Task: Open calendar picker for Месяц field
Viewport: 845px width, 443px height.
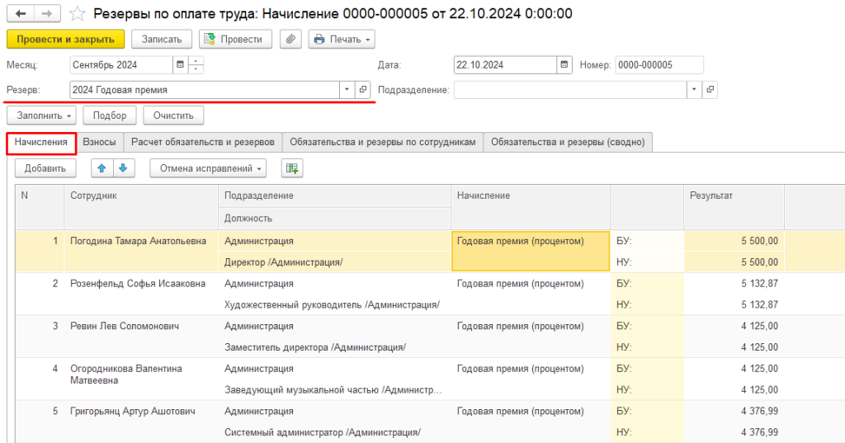Action: [x=179, y=65]
